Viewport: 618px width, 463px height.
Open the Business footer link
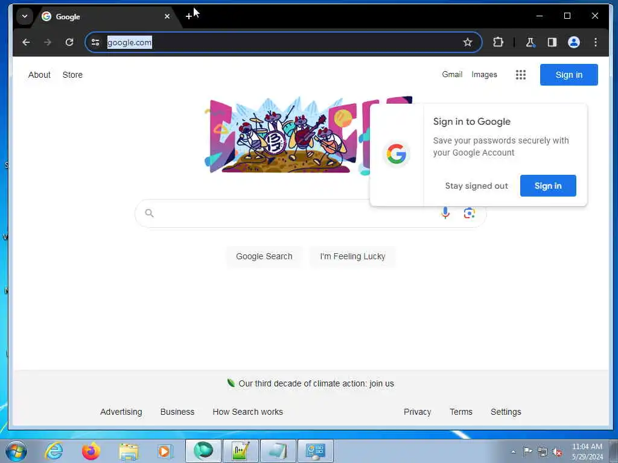click(x=177, y=412)
